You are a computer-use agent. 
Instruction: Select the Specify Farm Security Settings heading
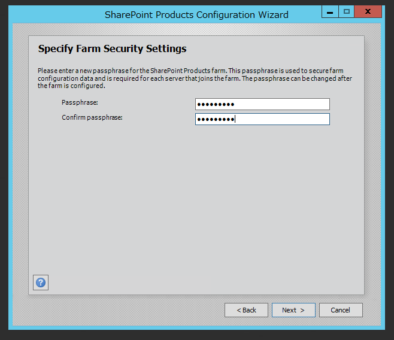coord(112,48)
